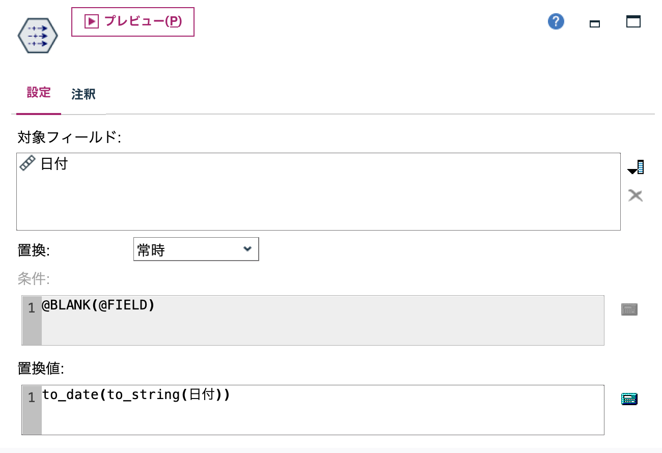The image size is (662, 453).
Task: Remove the selected field with the X icon
Action: pyautogui.click(x=635, y=195)
